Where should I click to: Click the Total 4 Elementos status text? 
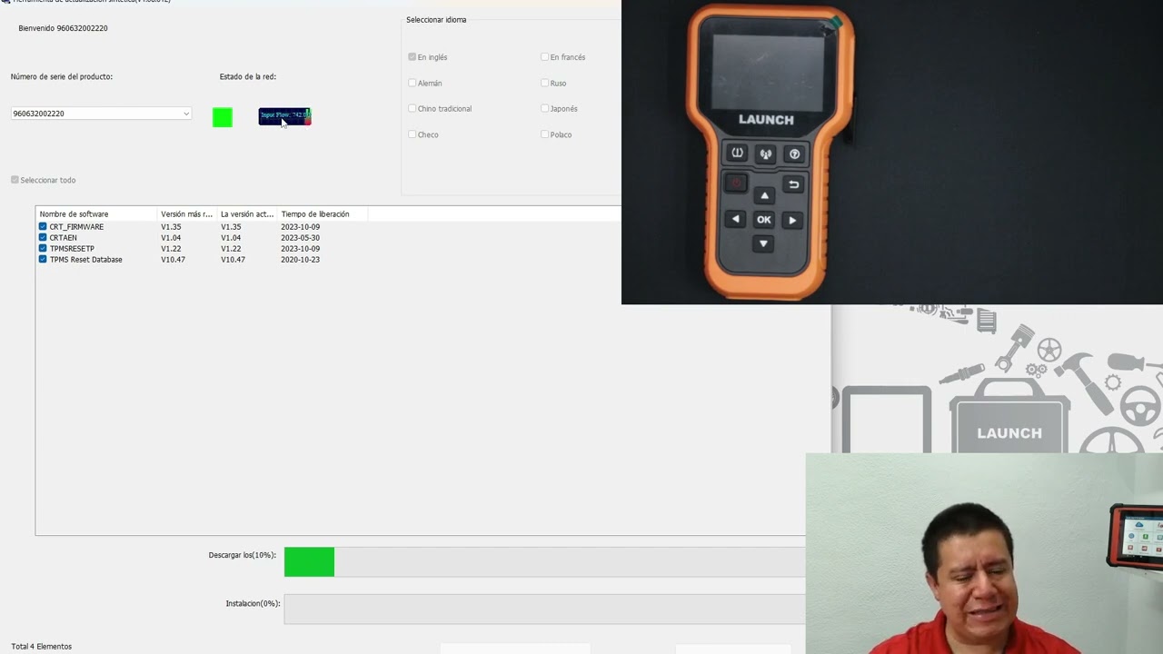coord(42,647)
